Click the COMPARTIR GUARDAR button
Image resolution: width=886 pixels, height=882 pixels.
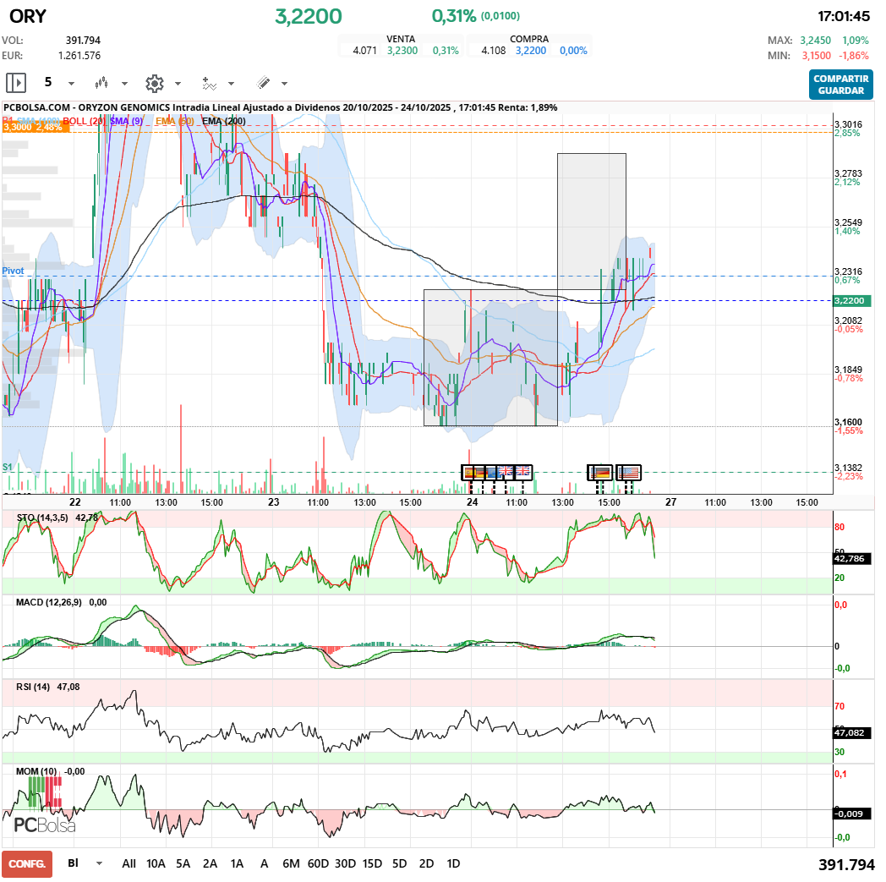(841, 85)
